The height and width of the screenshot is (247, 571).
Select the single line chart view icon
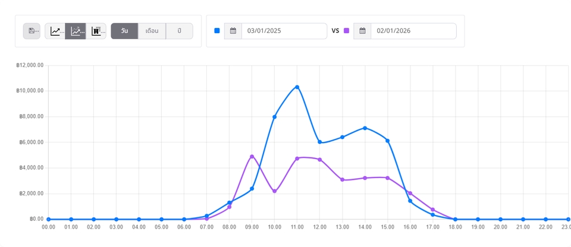[x=55, y=31]
